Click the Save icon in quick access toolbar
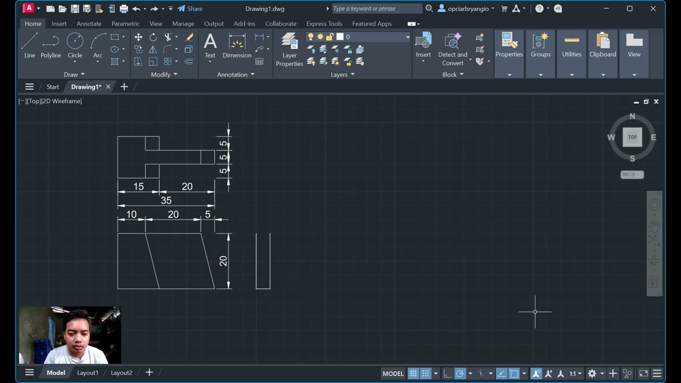The height and width of the screenshot is (383, 681). [75, 9]
